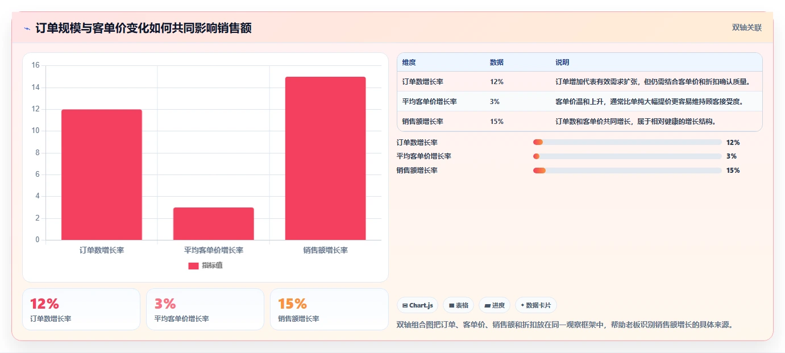Click description starting 订单增加代表有效需求扩张
This screenshot has height=353, width=785.
coord(653,82)
